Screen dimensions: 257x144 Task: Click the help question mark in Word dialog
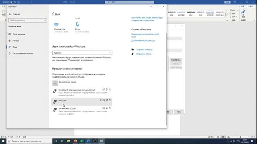(x=176, y=26)
